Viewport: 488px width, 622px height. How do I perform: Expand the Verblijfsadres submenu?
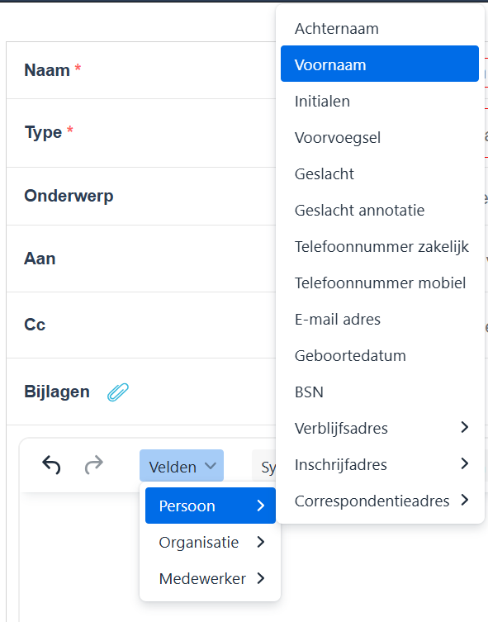(x=380, y=428)
